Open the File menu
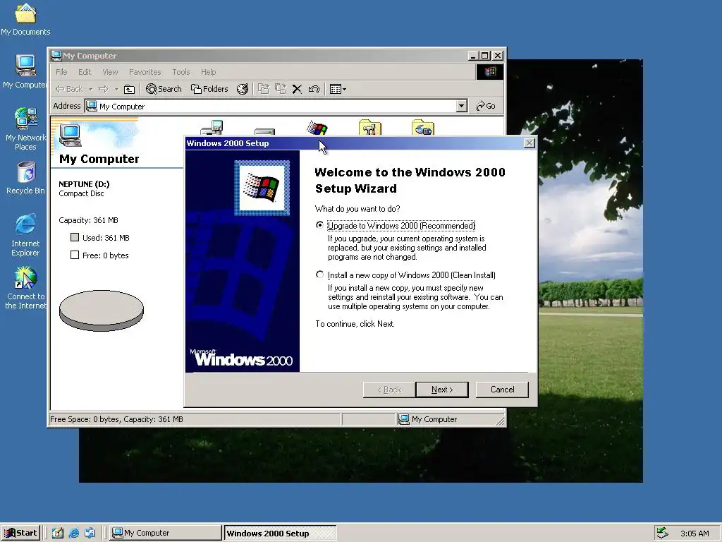The height and width of the screenshot is (542, 722). [61, 72]
